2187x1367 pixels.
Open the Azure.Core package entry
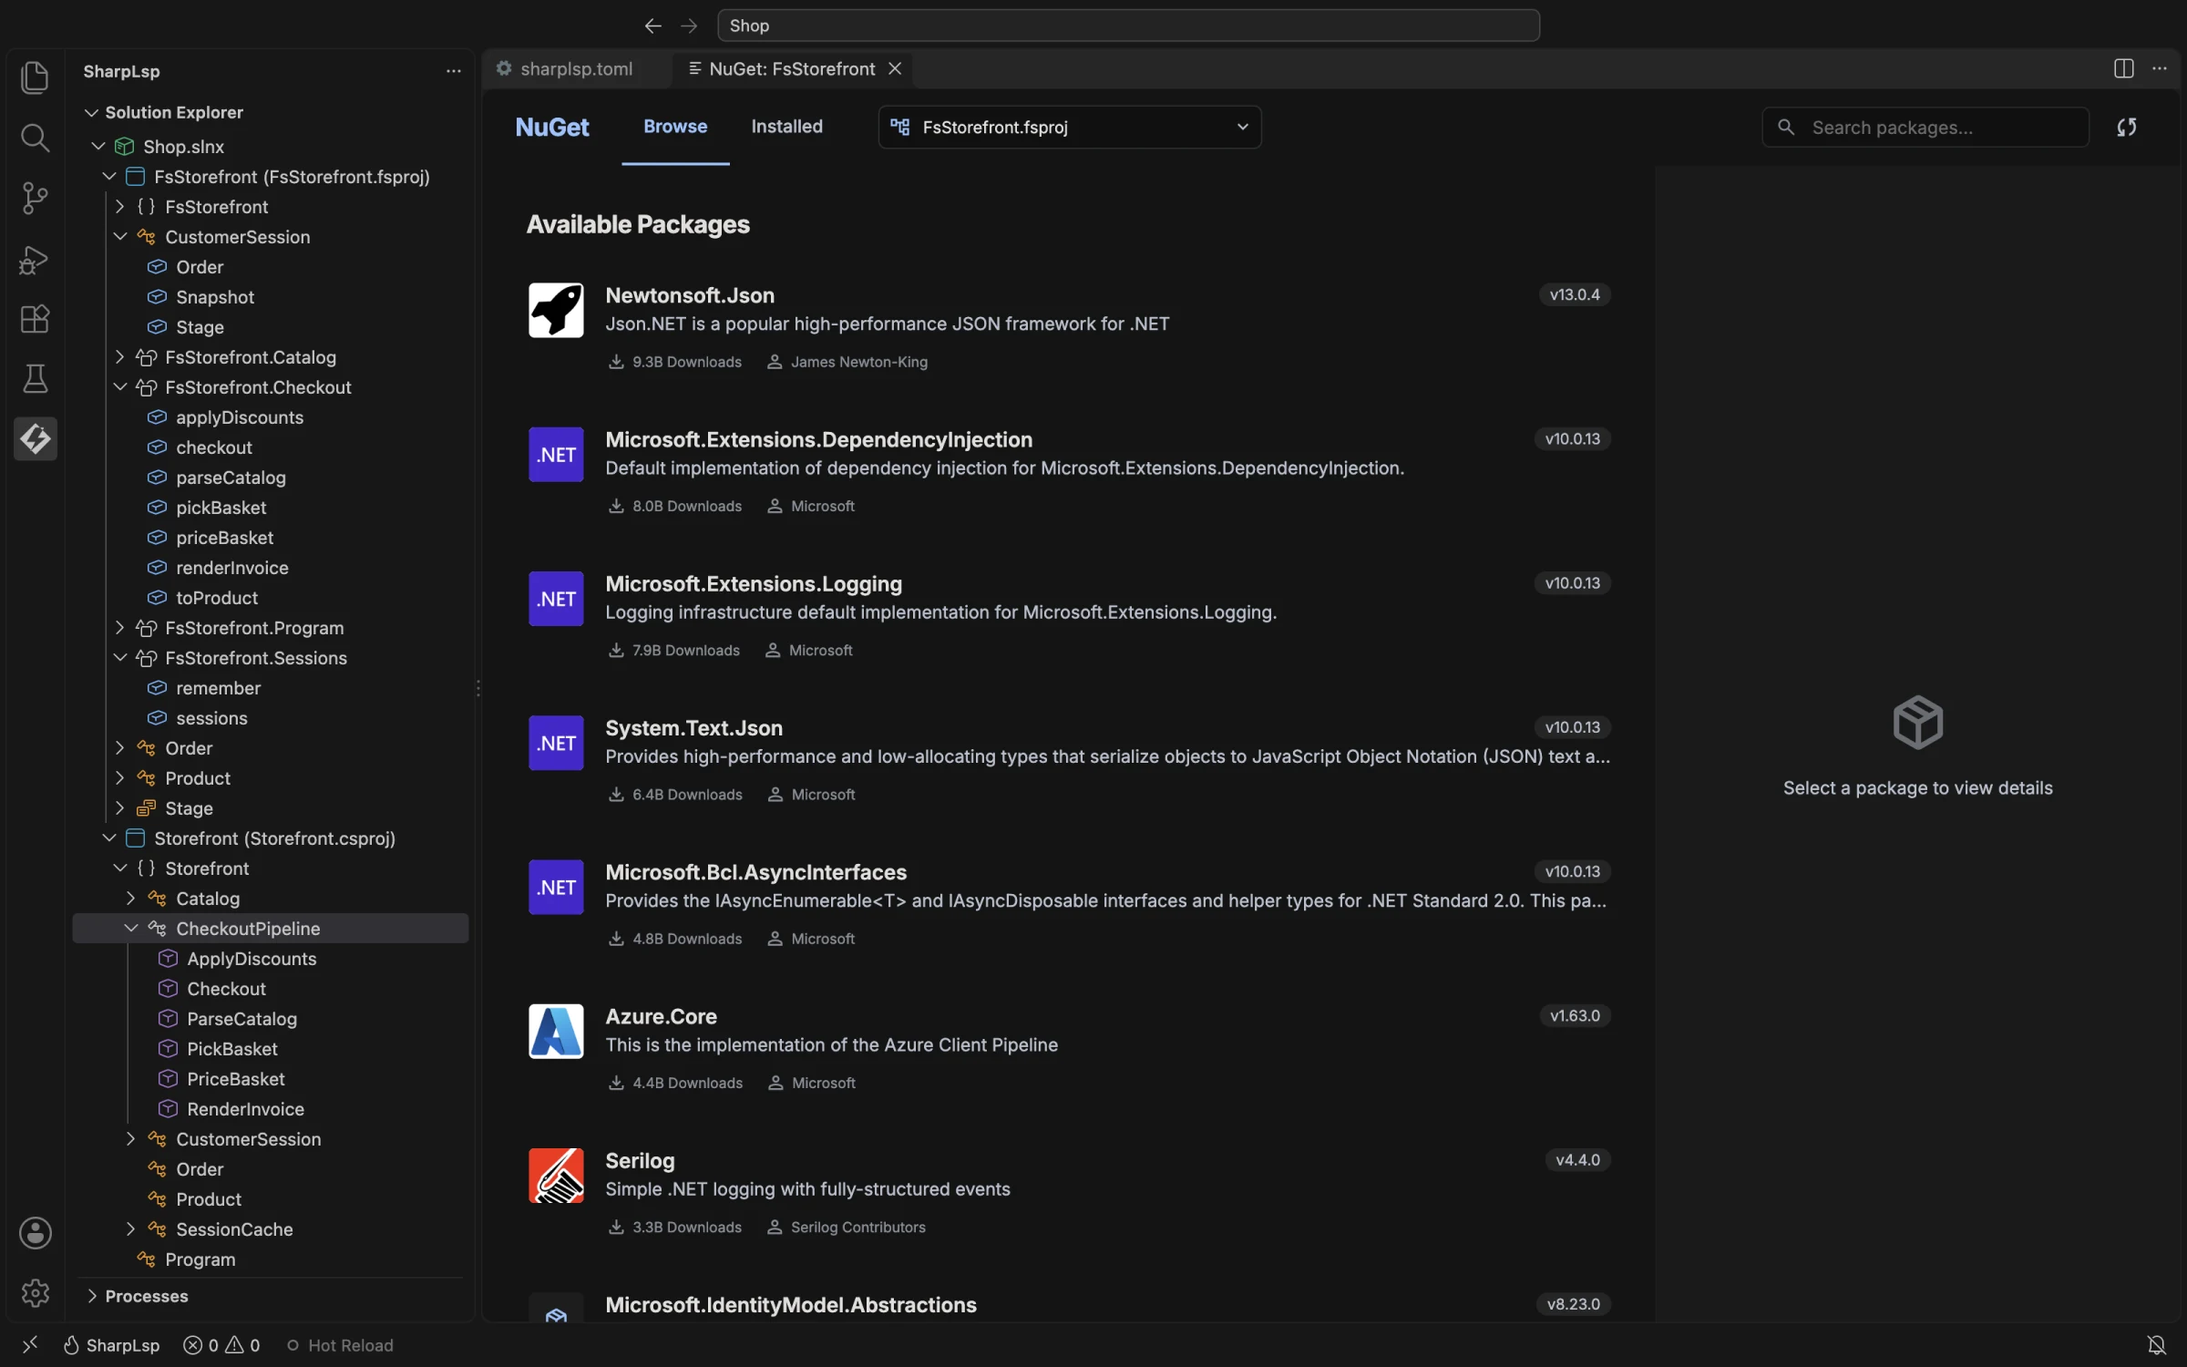tap(1069, 1048)
